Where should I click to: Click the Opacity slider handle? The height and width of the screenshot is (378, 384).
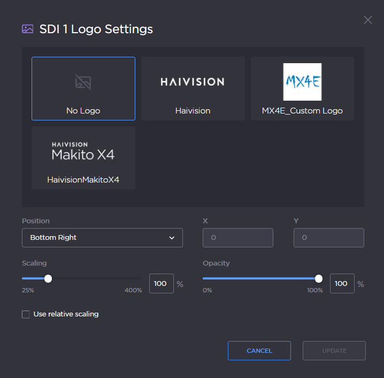coord(319,278)
